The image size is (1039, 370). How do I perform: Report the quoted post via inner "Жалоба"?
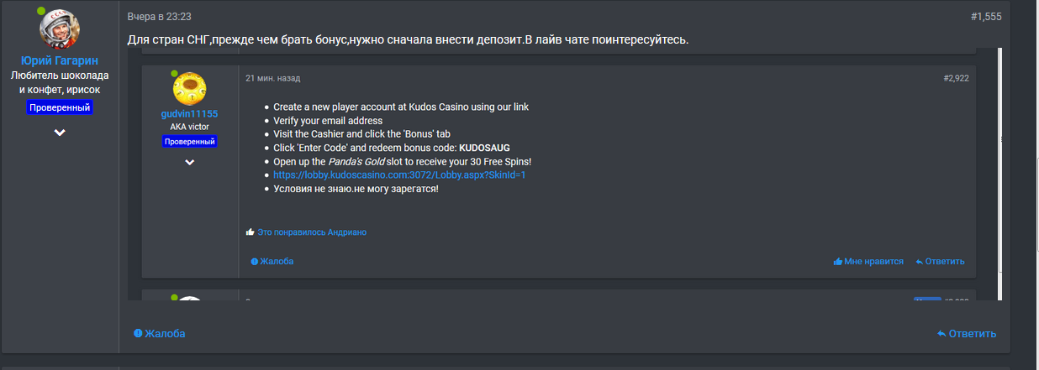click(272, 262)
